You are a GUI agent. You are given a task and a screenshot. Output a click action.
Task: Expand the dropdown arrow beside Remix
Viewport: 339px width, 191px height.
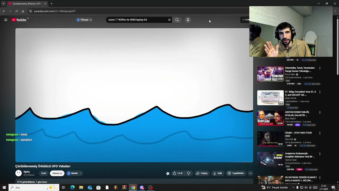(x=81, y=173)
